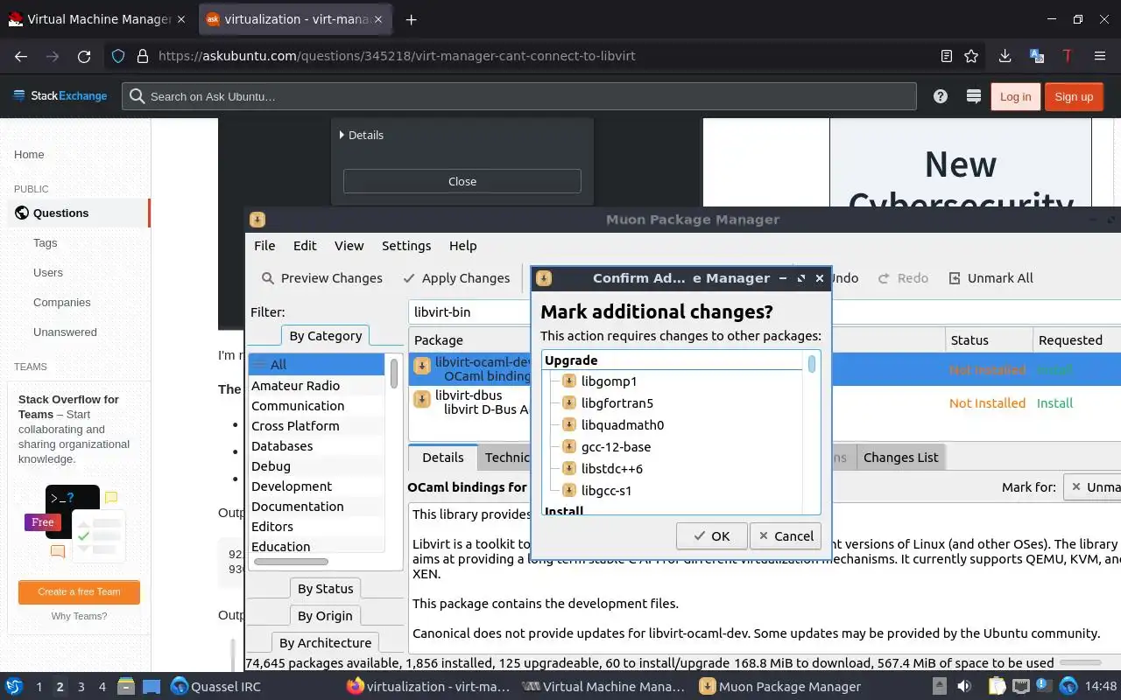Click the volume icon in system tray

(964, 687)
